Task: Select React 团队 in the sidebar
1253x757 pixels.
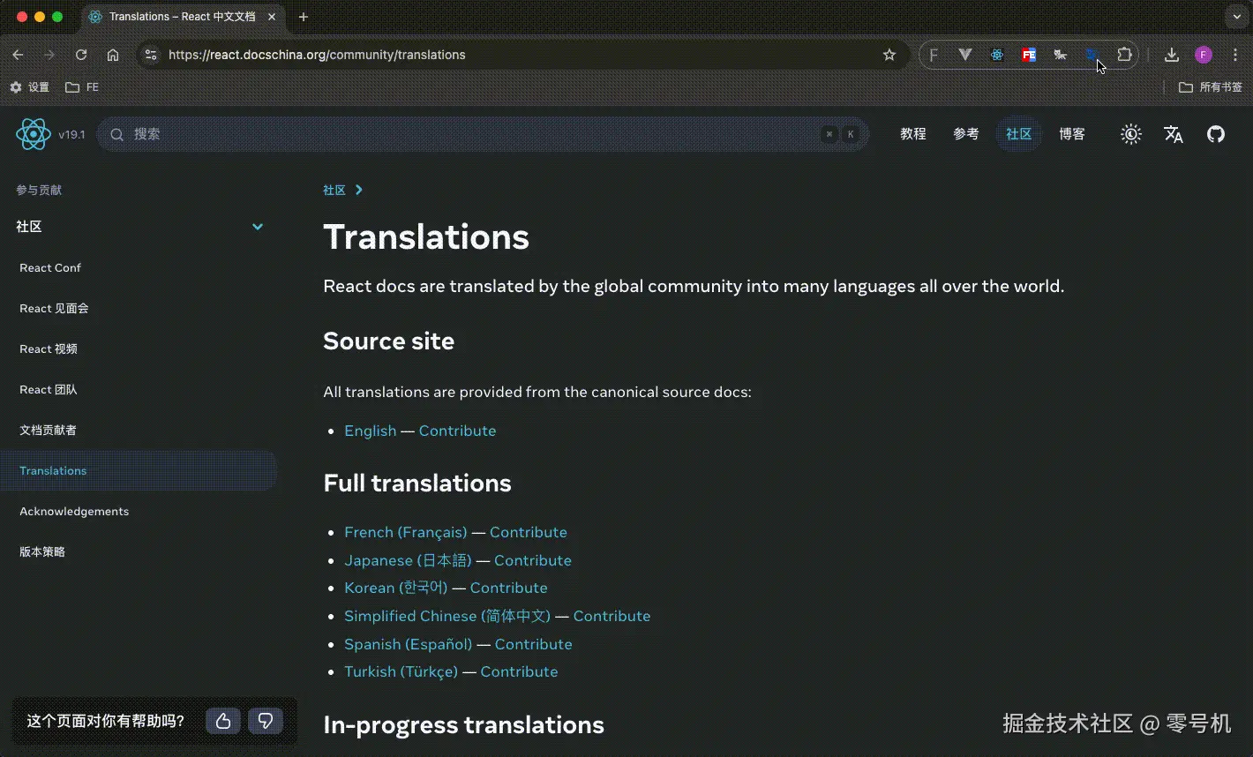Action: [x=49, y=390]
